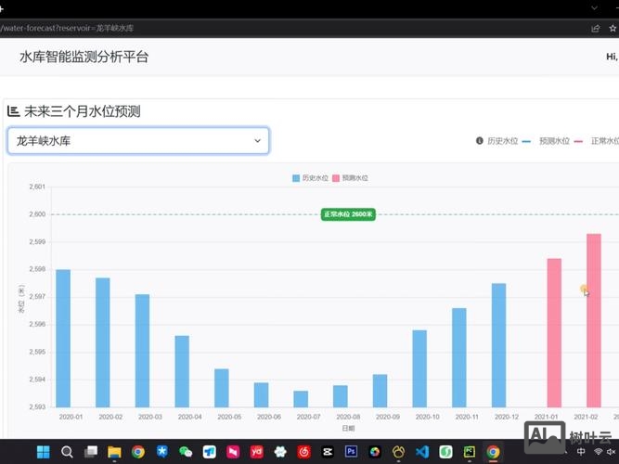Click 水库智能监测分析平台 site title
This screenshot has height=464, width=619.
(84, 57)
